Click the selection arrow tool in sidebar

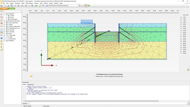click(1, 11)
